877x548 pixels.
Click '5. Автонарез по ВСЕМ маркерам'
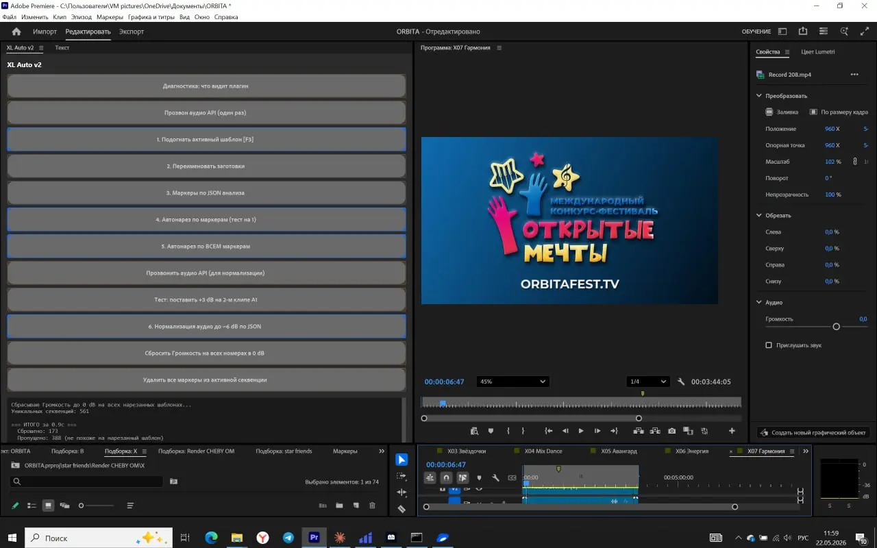206,247
